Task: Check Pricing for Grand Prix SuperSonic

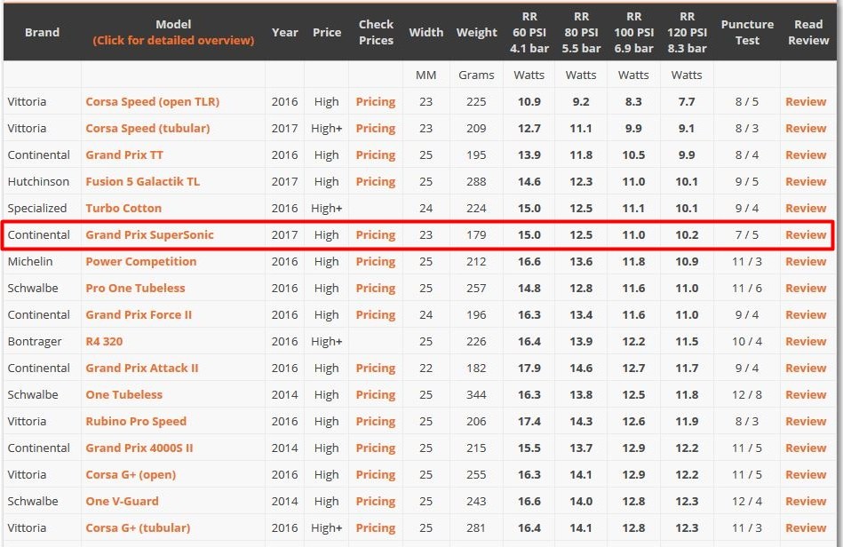Action: [x=375, y=234]
